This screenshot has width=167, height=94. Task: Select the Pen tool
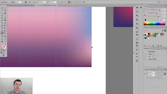(x=2, y=13)
